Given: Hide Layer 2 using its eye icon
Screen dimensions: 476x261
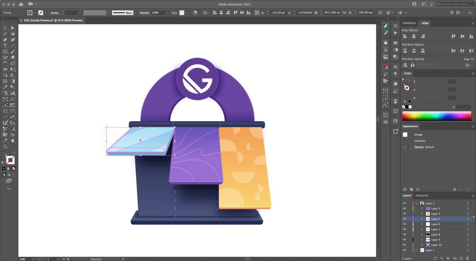Looking at the screenshot, I should (405, 203).
